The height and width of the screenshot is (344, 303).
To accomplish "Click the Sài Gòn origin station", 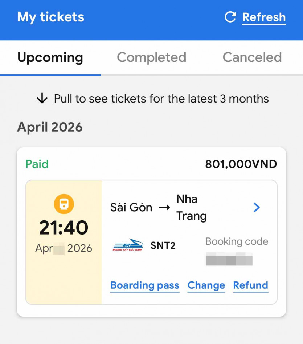I will (131, 208).
